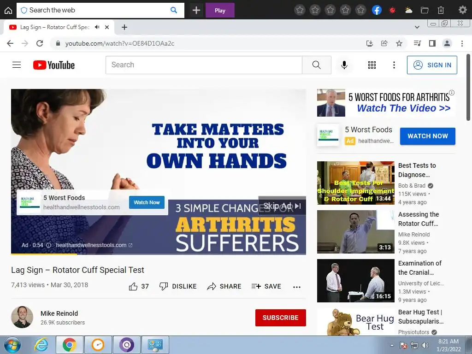Open YouTube settings three-dot menu

[x=394, y=65]
